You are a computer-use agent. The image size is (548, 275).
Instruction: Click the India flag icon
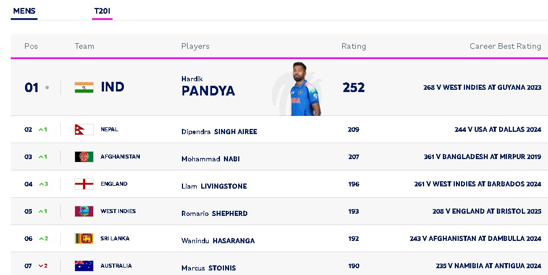coord(84,88)
